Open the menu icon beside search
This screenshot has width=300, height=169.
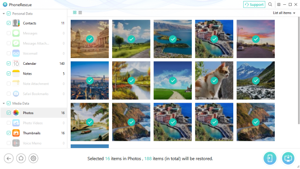click(x=279, y=4)
